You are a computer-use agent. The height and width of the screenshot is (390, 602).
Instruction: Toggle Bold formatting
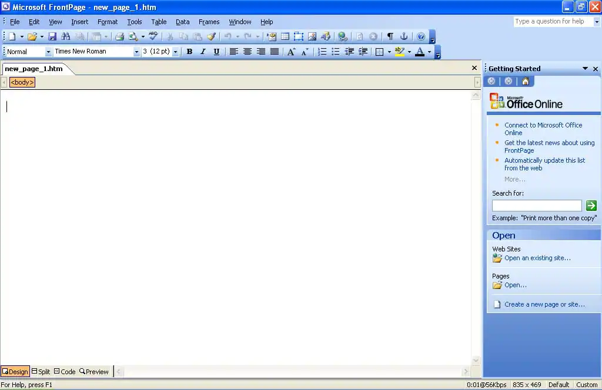coord(189,52)
